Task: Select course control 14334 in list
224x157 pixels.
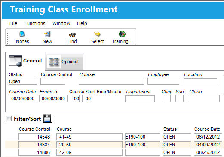Action: 34,145
